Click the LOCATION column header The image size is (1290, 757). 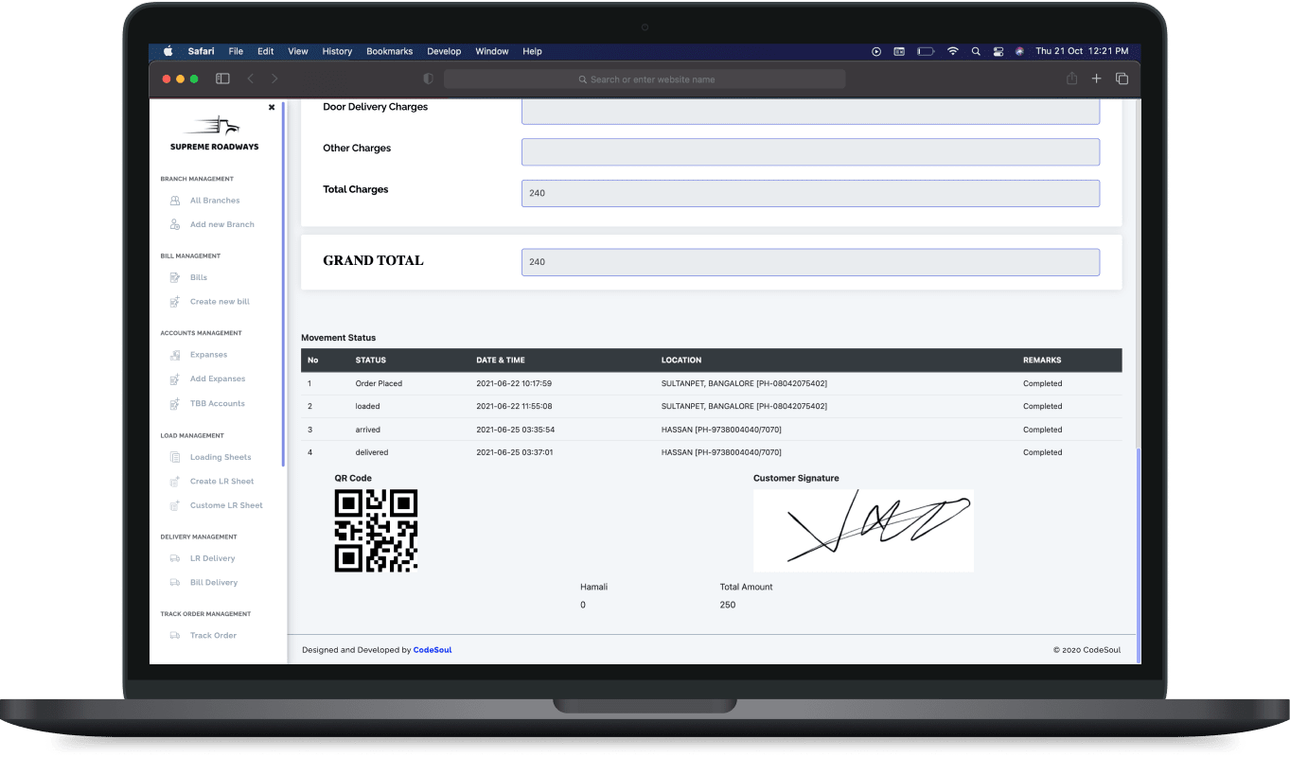681,361
